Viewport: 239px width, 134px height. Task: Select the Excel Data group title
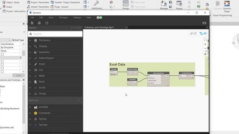117,64
